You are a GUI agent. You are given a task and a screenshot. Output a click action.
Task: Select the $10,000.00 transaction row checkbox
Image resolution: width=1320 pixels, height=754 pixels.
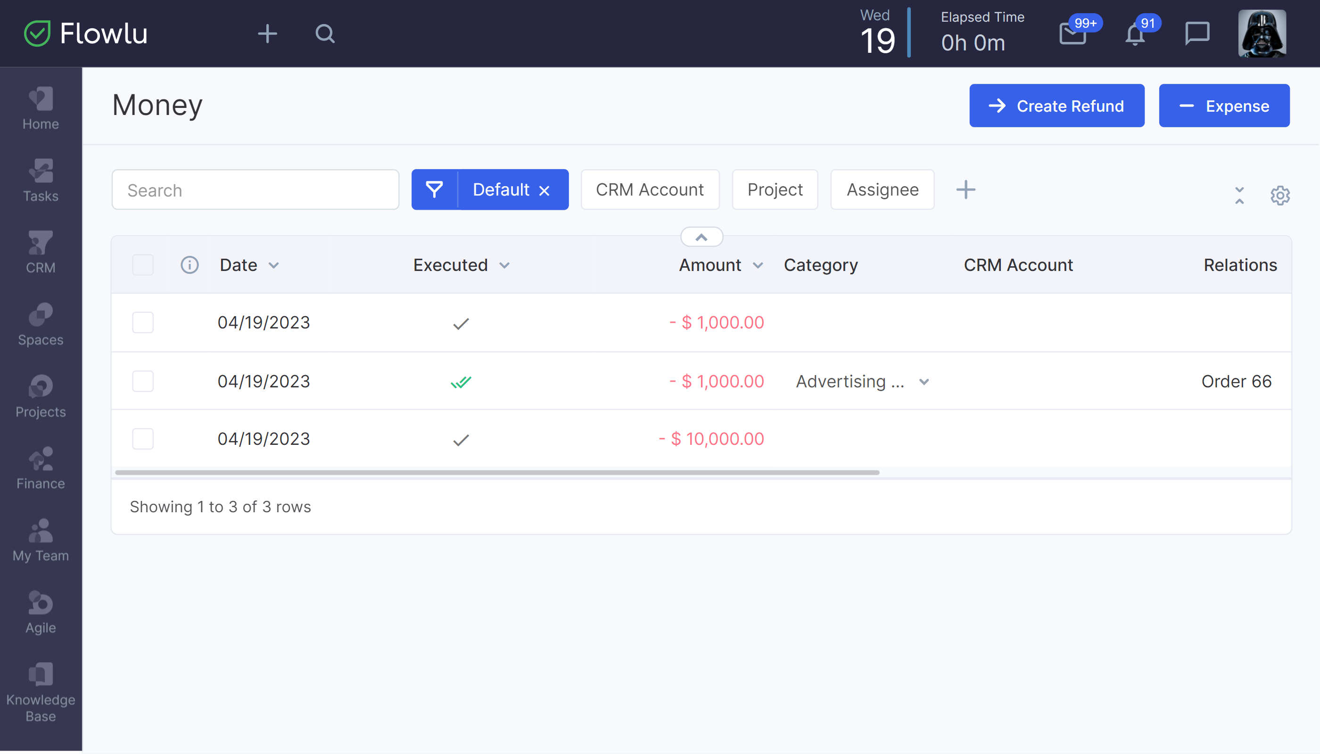(x=143, y=439)
